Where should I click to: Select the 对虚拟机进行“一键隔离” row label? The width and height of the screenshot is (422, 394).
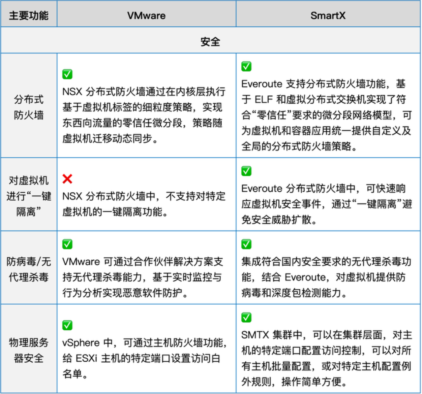[29, 196]
